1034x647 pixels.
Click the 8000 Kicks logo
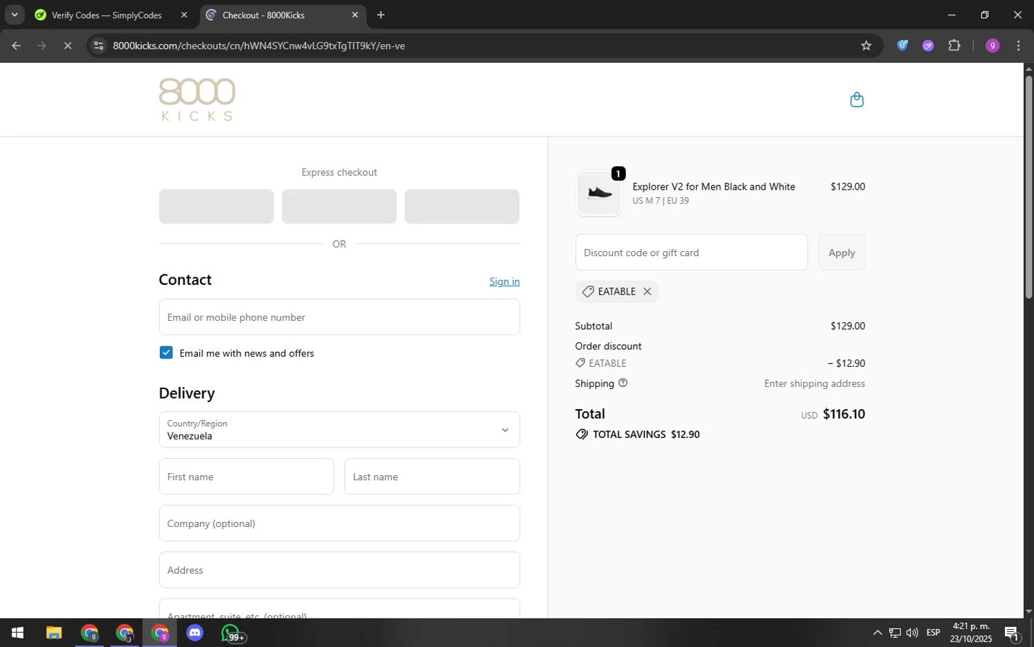(x=197, y=99)
